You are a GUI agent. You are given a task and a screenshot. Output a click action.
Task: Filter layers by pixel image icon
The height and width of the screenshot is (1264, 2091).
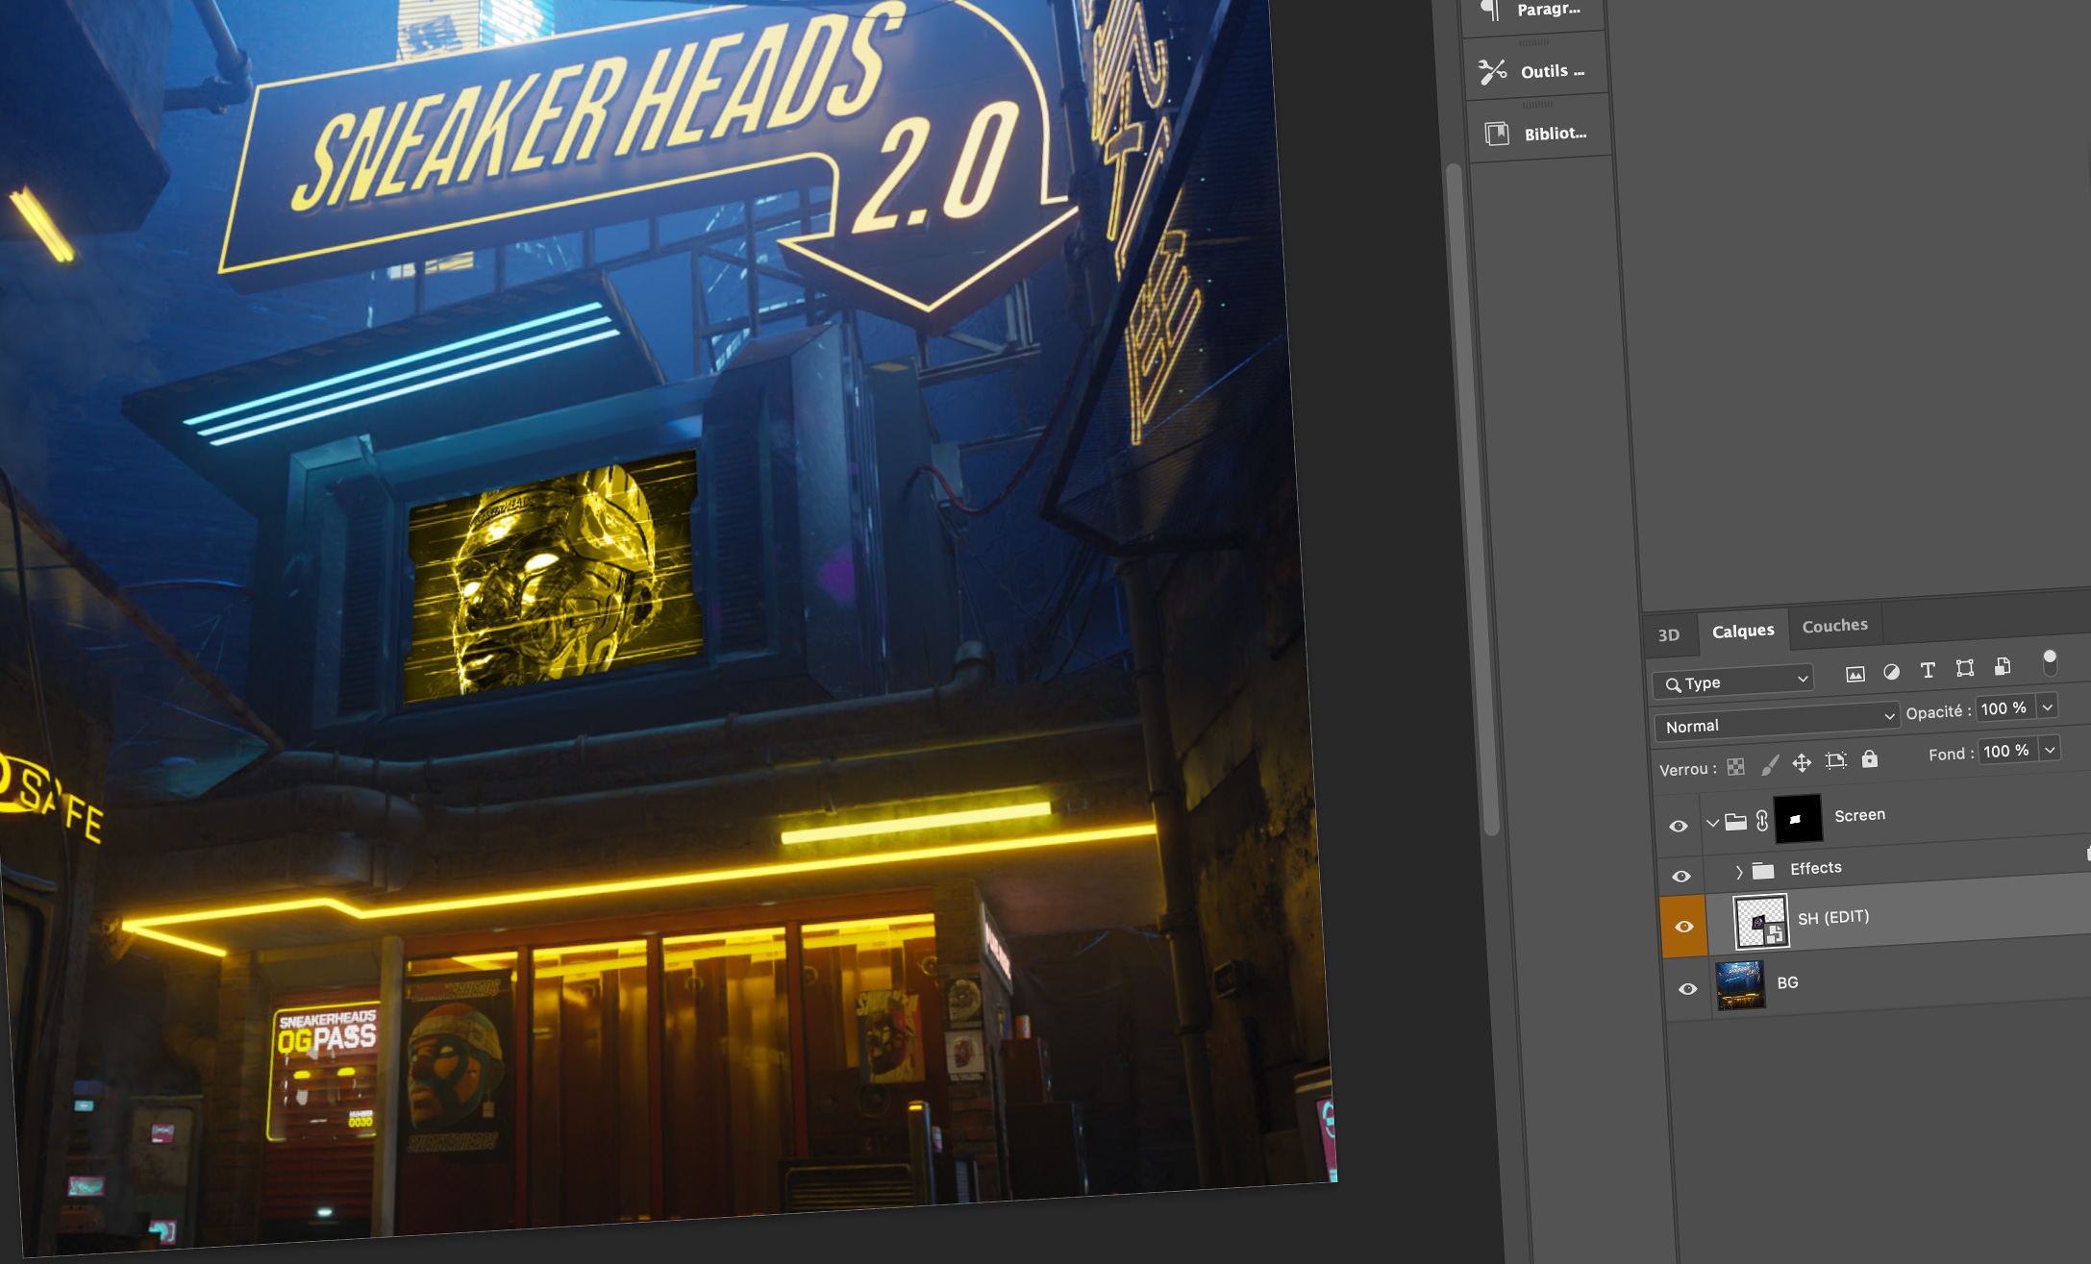tap(1855, 674)
